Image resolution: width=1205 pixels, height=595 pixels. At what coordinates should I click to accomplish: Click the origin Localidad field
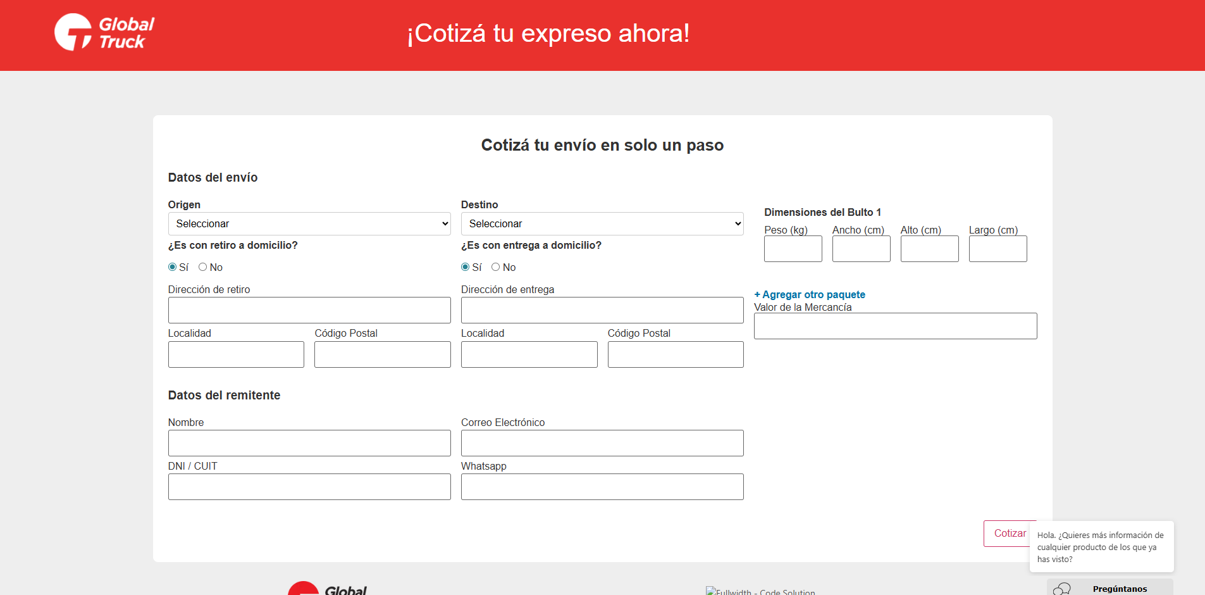[236, 354]
